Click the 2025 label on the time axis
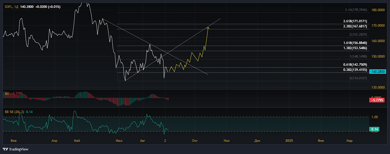Screen dimensions: 390x154 point(289,141)
